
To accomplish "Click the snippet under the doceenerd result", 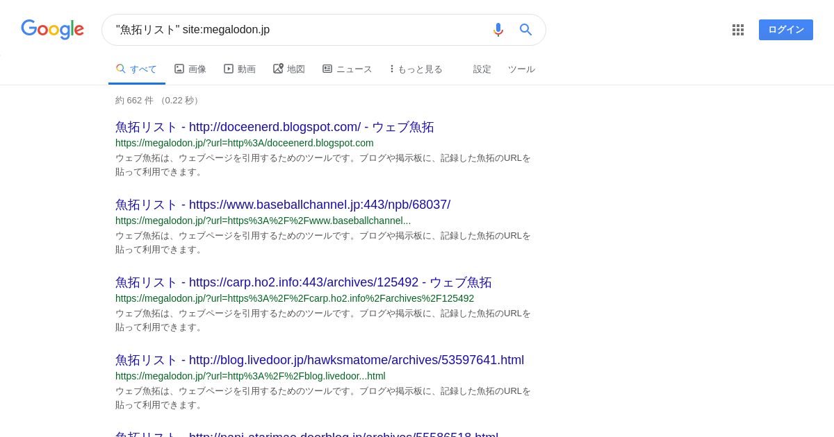I will click(323, 165).
